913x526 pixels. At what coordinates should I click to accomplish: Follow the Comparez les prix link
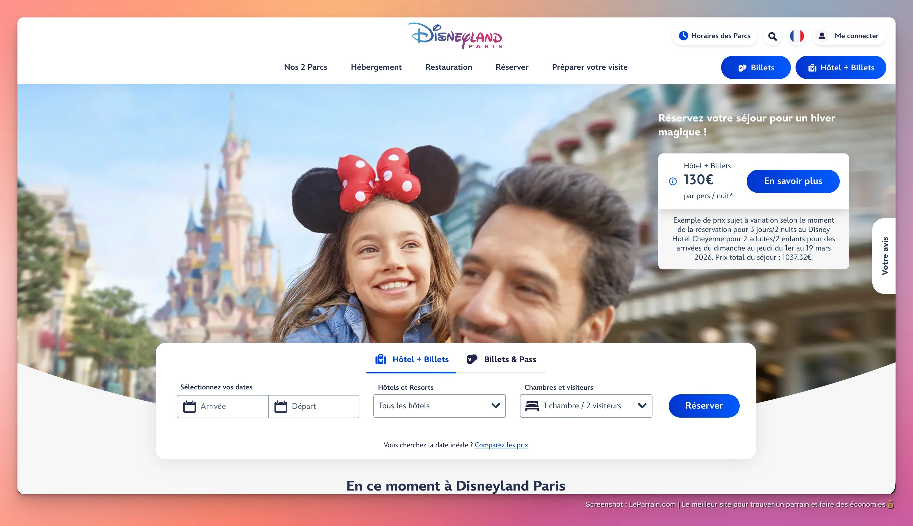point(501,445)
